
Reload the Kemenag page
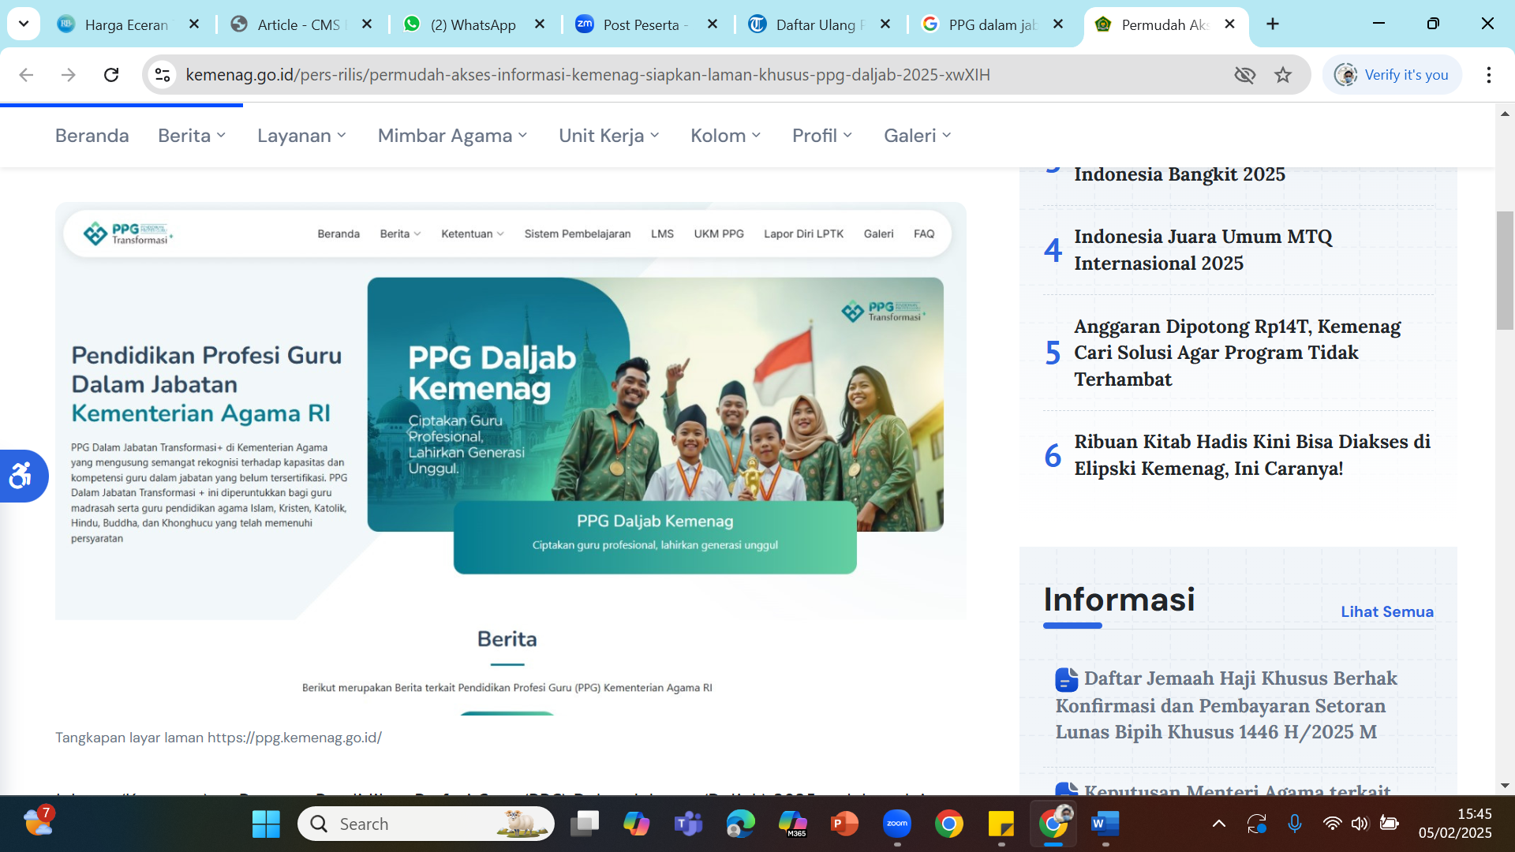tap(111, 75)
